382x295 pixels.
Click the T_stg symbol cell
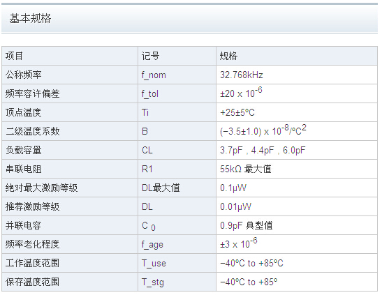tap(177, 282)
